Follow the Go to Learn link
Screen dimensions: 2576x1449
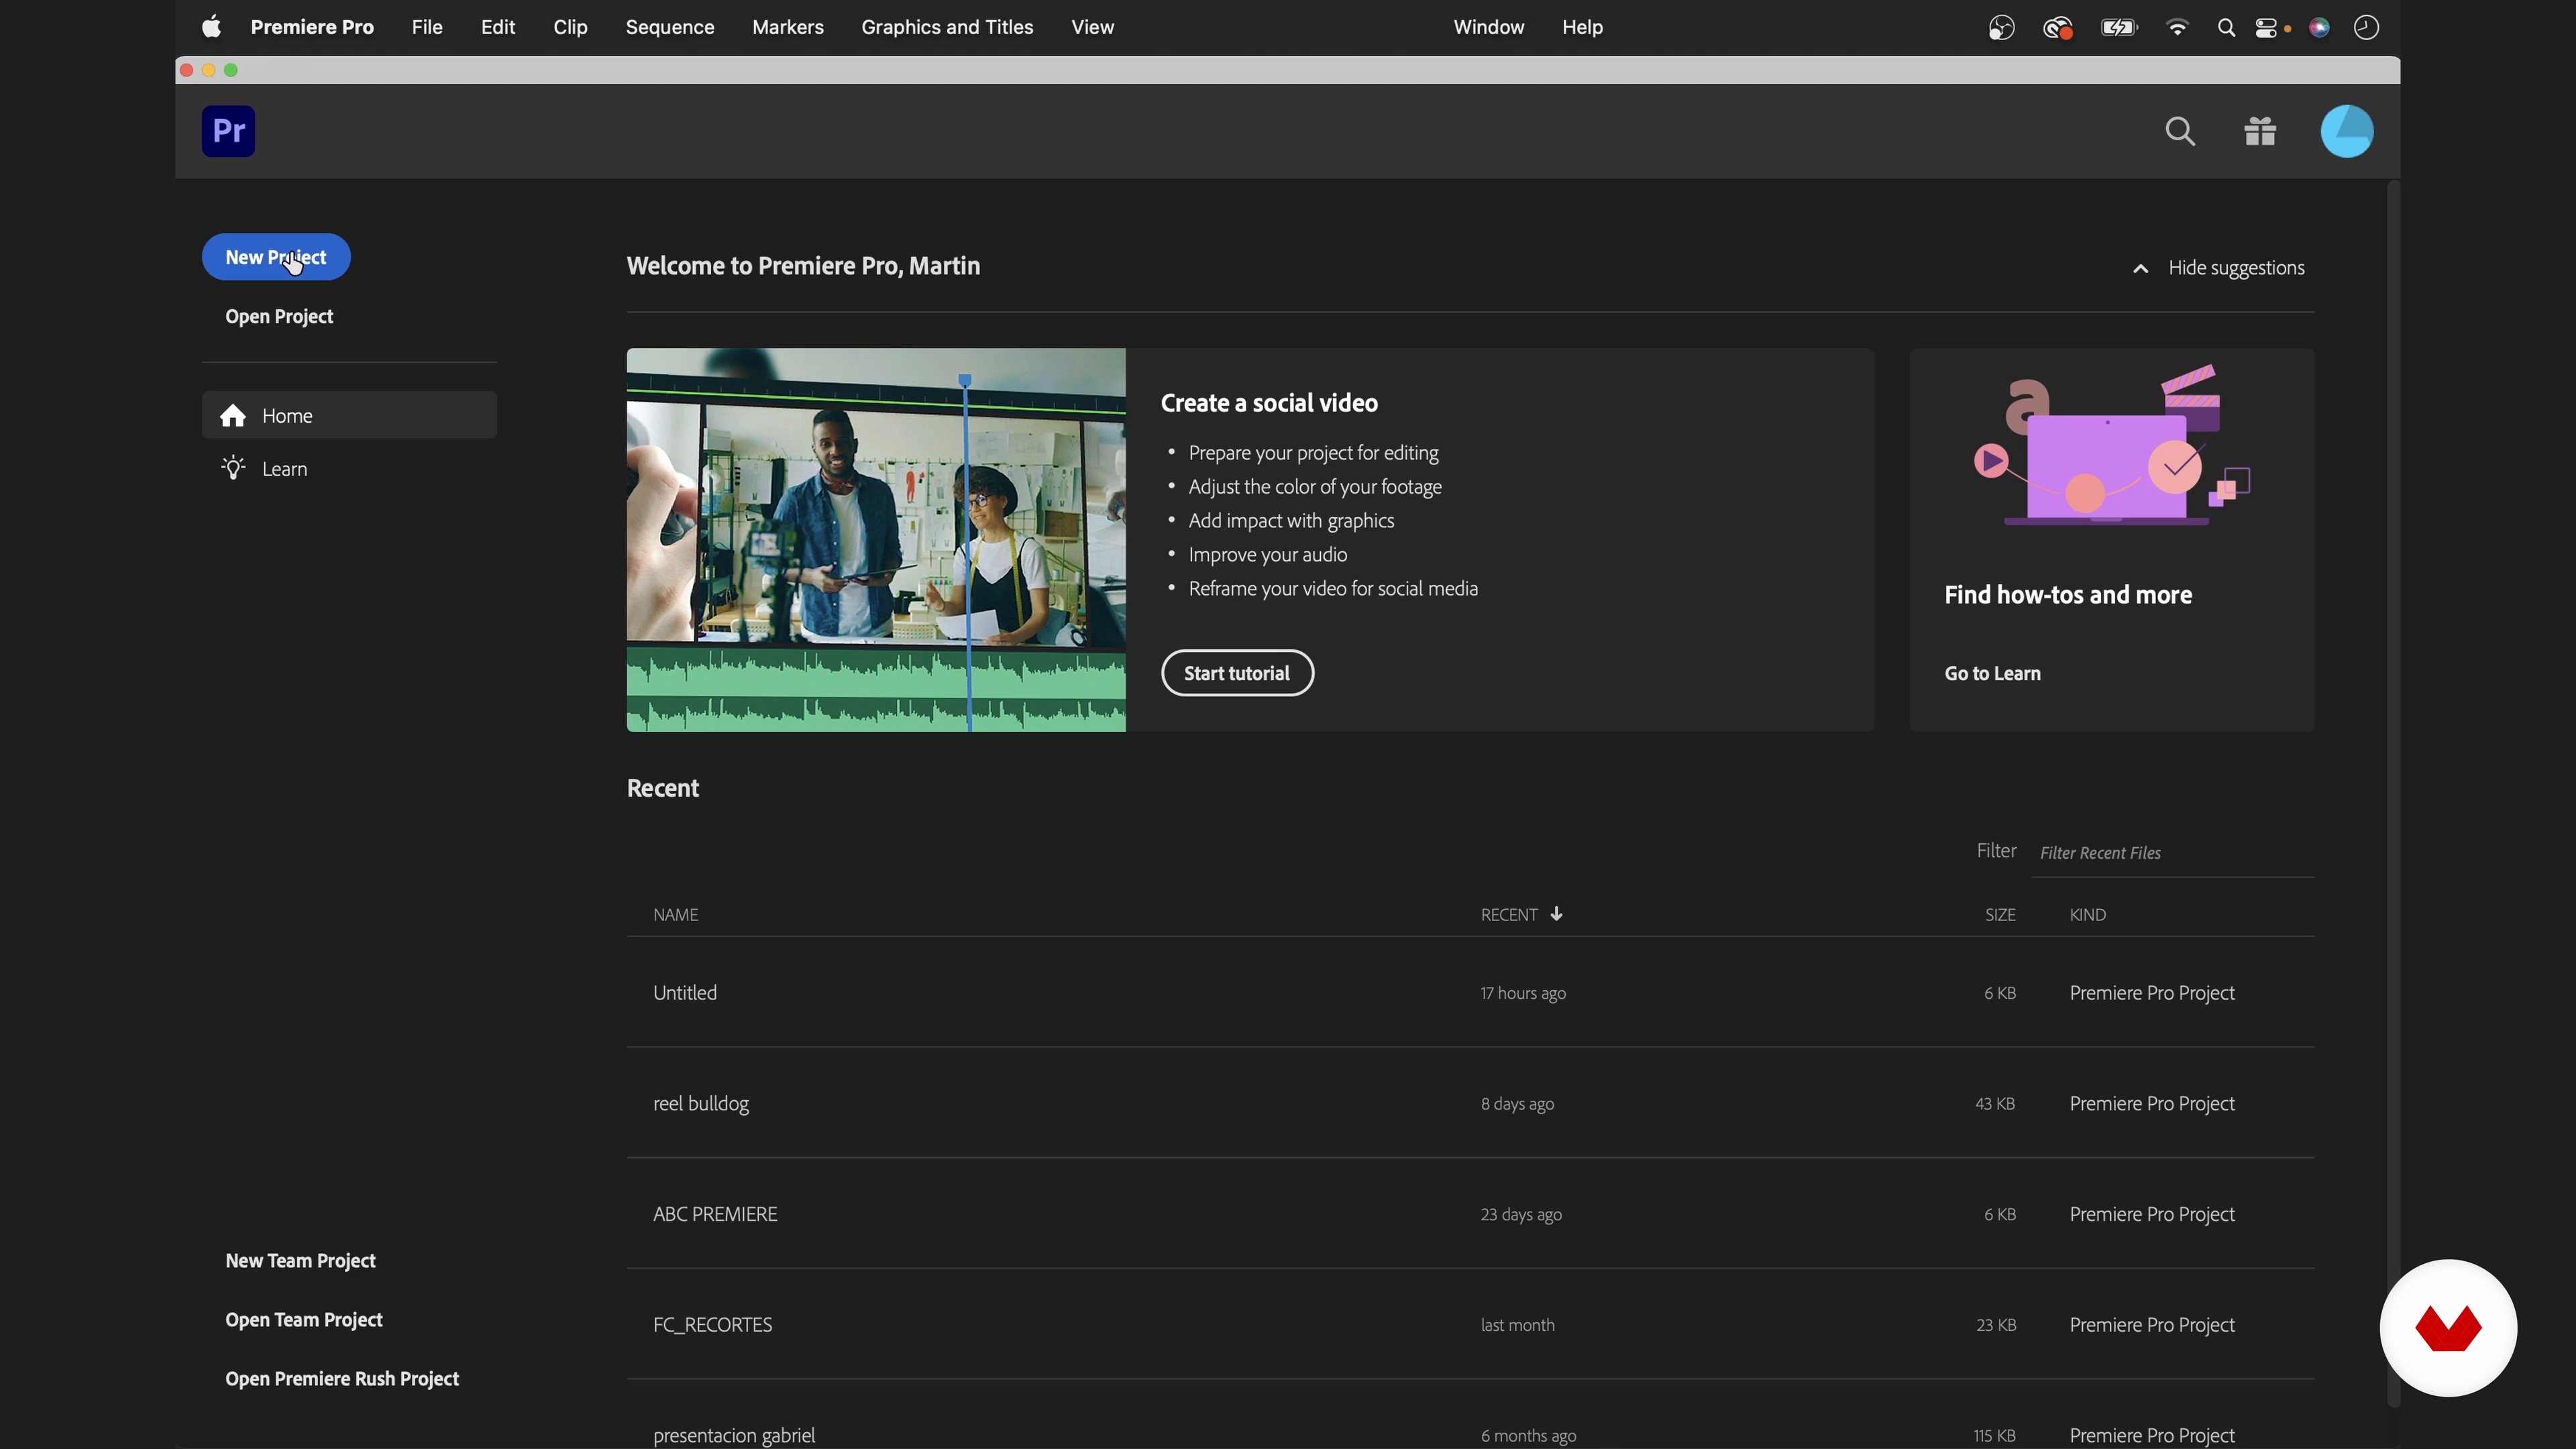[x=1992, y=673]
